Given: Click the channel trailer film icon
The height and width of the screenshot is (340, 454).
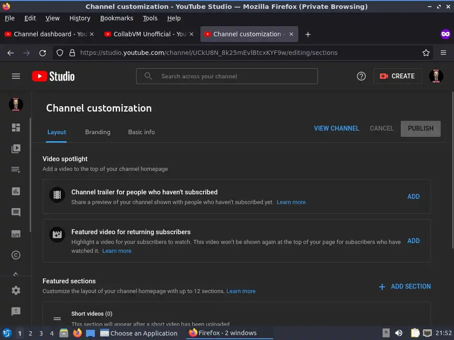Looking at the screenshot, I should point(57,195).
